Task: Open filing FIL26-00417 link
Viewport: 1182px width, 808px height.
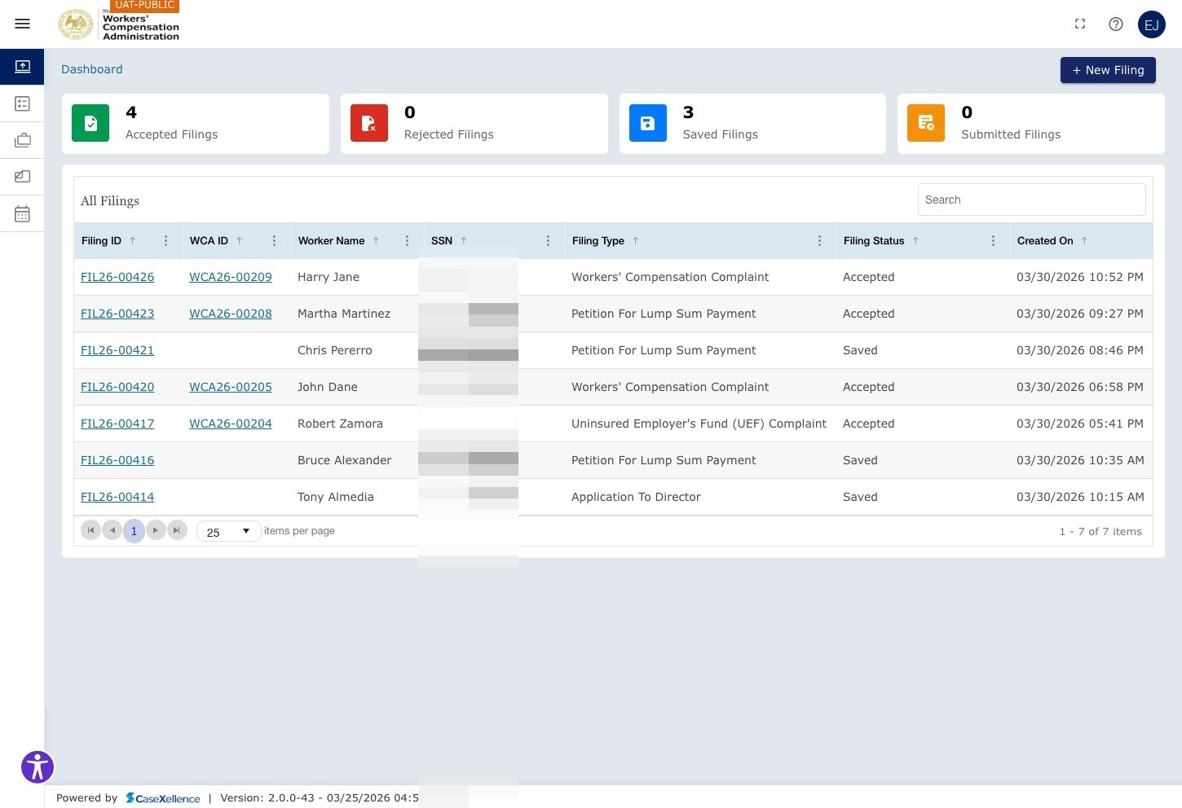Action: click(x=117, y=424)
